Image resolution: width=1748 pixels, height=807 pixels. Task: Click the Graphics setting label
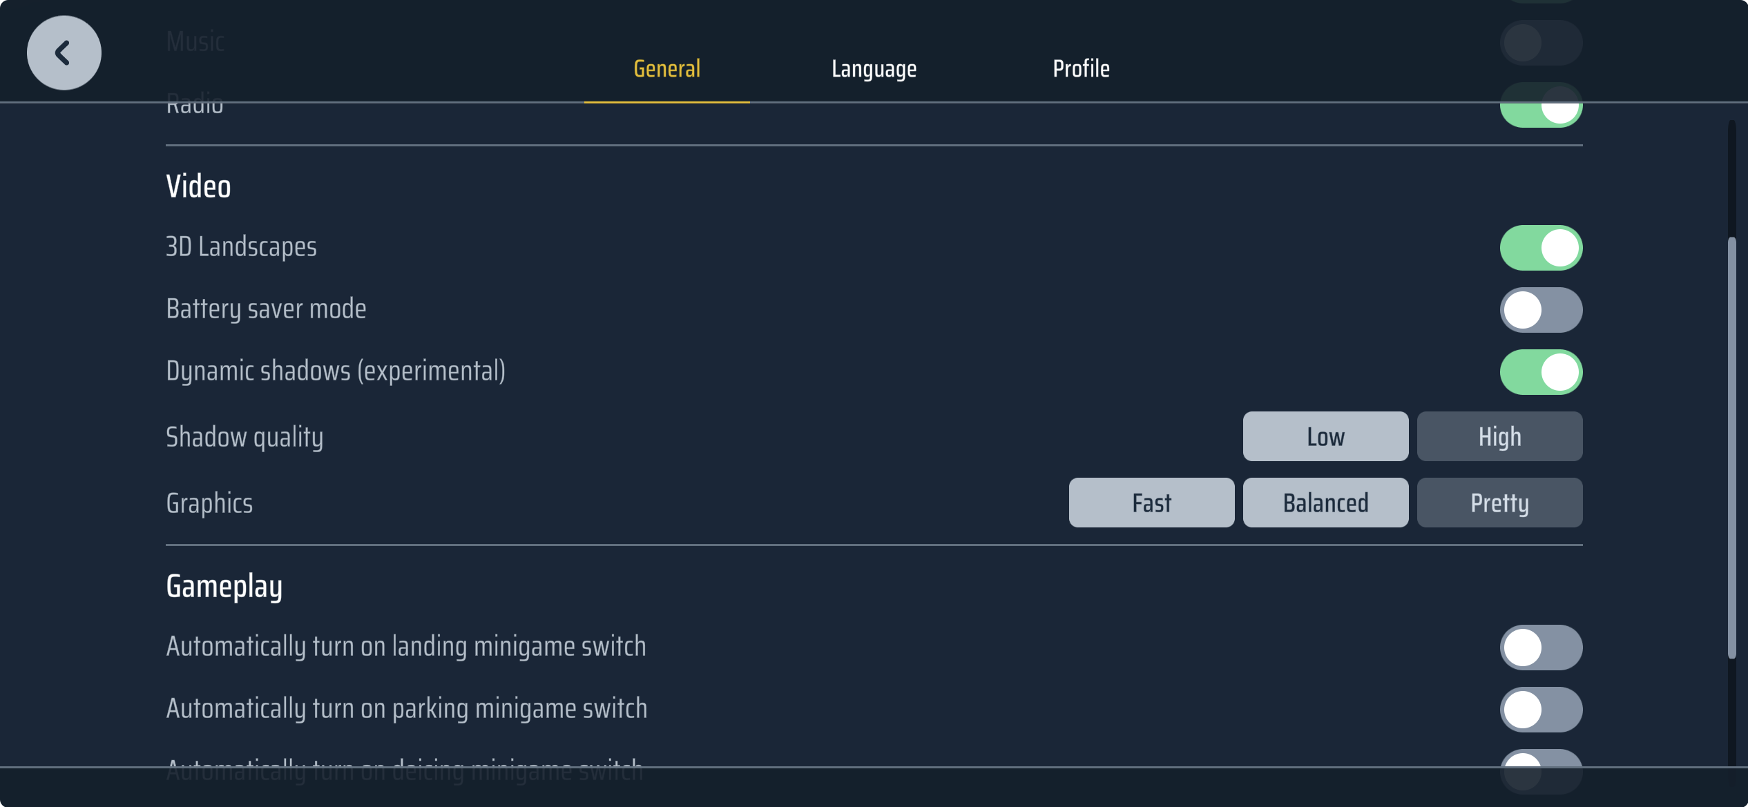pos(209,503)
